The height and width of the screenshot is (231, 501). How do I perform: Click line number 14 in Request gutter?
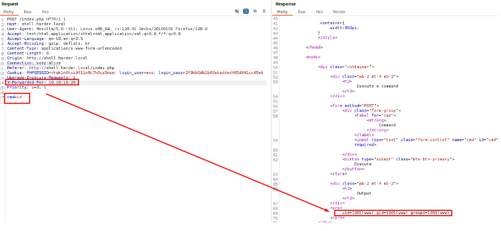point(2,82)
